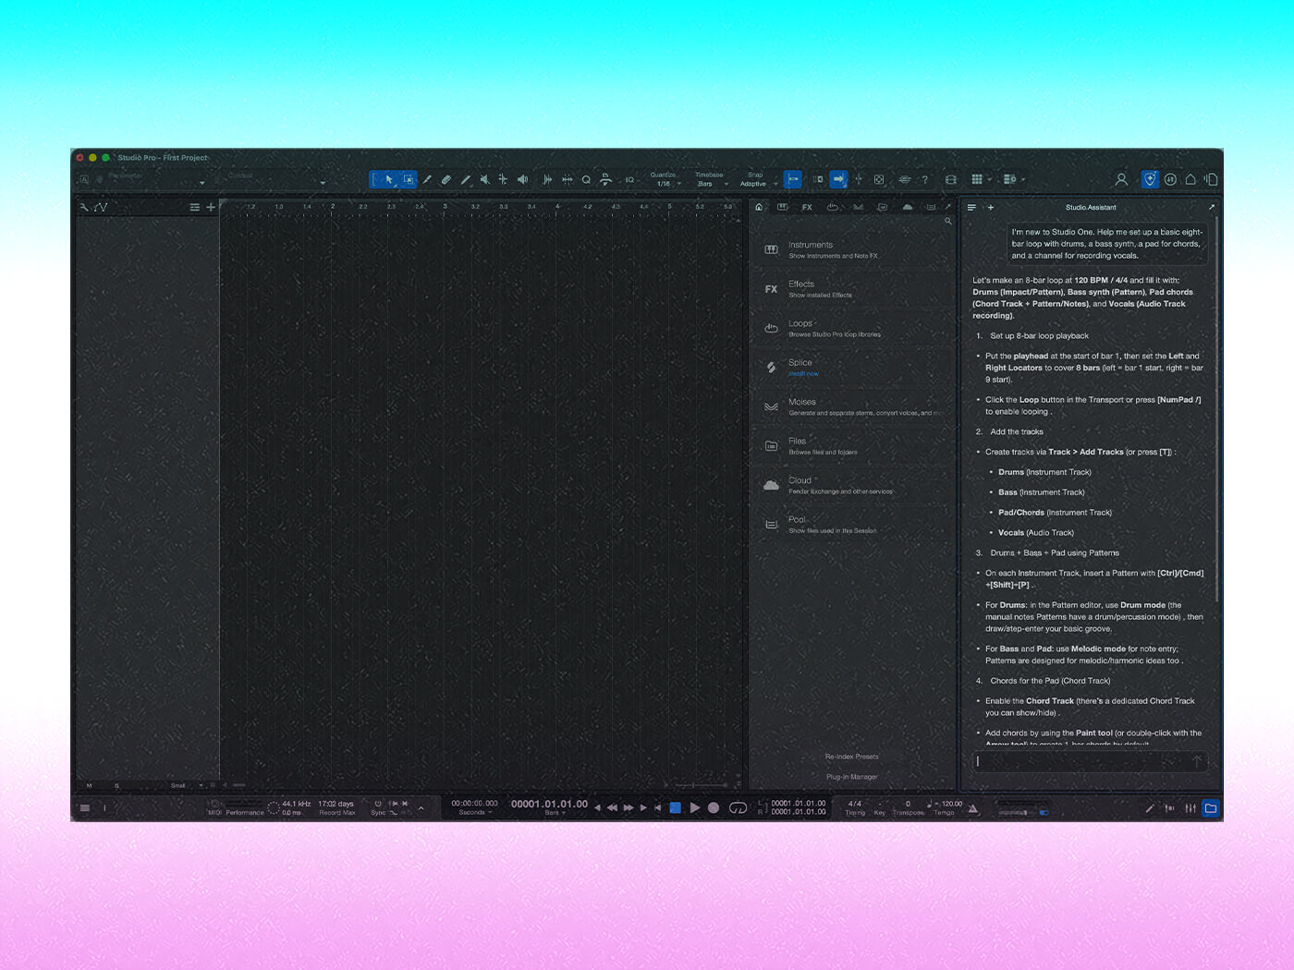
Task: Select the Eraser tool
Action: pyautogui.click(x=446, y=179)
